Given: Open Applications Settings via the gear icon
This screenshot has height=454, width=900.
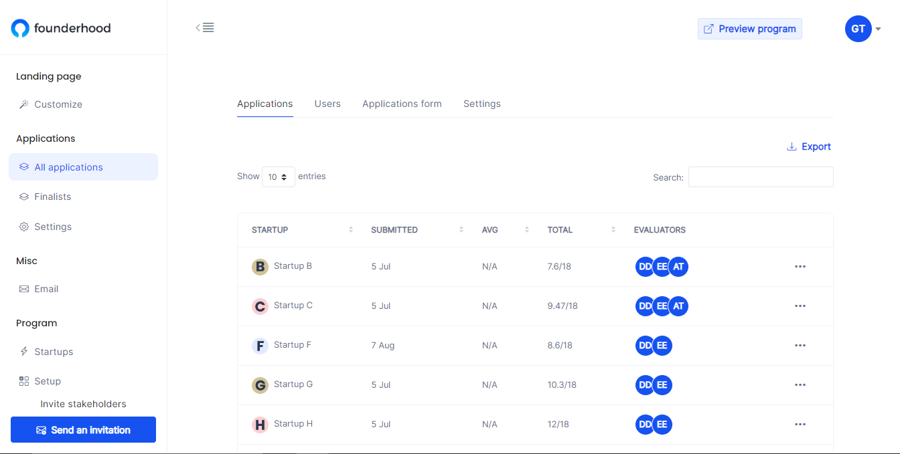Looking at the screenshot, I should coord(25,226).
